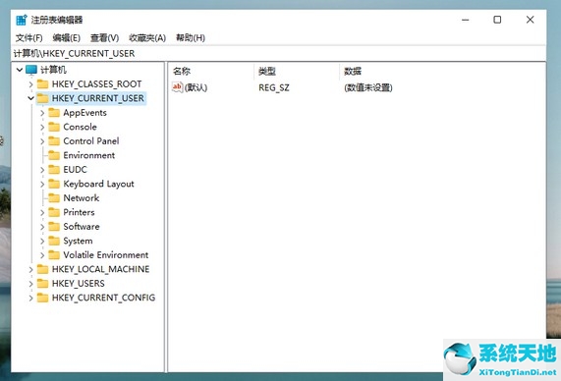Open the 编辑(E) menu
The width and height of the screenshot is (561, 381).
[x=66, y=37]
